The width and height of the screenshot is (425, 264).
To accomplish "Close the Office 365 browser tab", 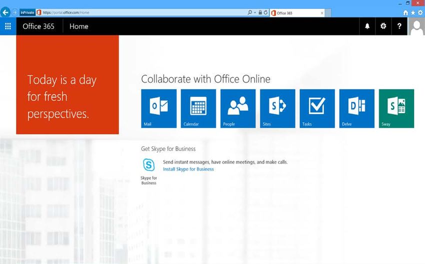I will click(x=321, y=13).
